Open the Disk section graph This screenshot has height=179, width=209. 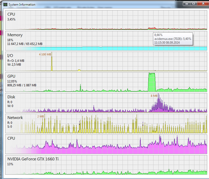[106, 103]
